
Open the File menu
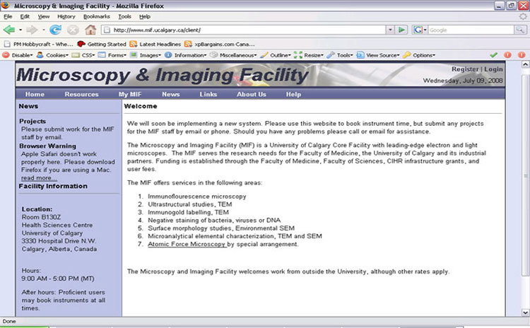(x=8, y=16)
